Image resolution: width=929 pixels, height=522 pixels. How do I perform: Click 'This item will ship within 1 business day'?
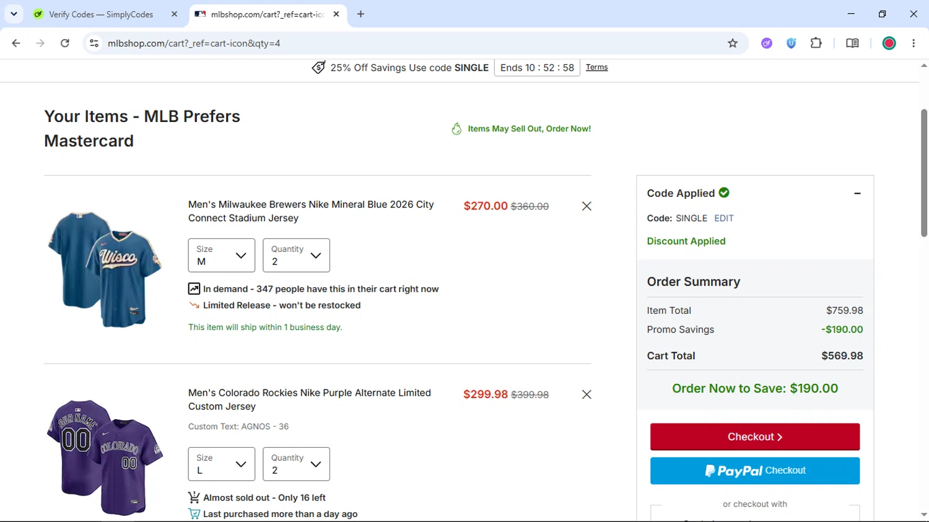tap(265, 327)
